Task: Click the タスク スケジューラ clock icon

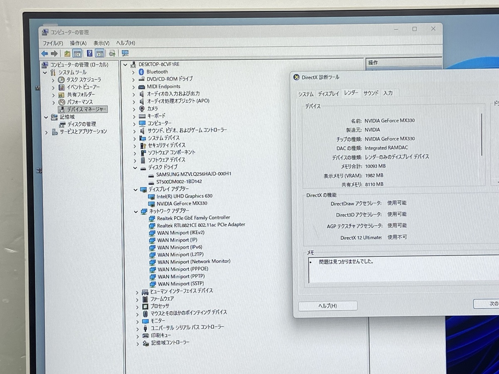Action: pos(61,79)
